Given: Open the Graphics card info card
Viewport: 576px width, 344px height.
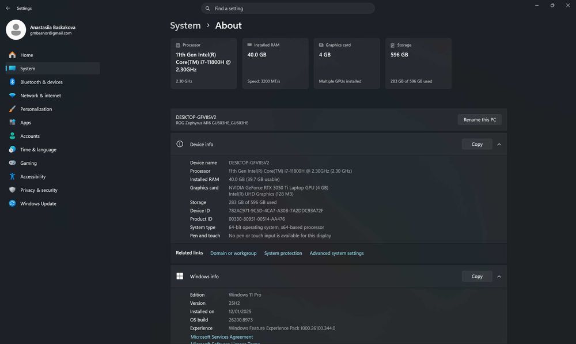Looking at the screenshot, I should (x=347, y=63).
